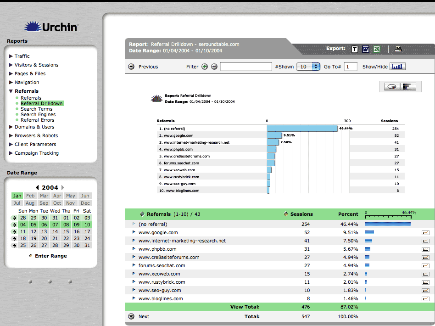Open trend graph for www.internet-marketing-research.net
435x326 pixels.
pyautogui.click(x=425, y=241)
